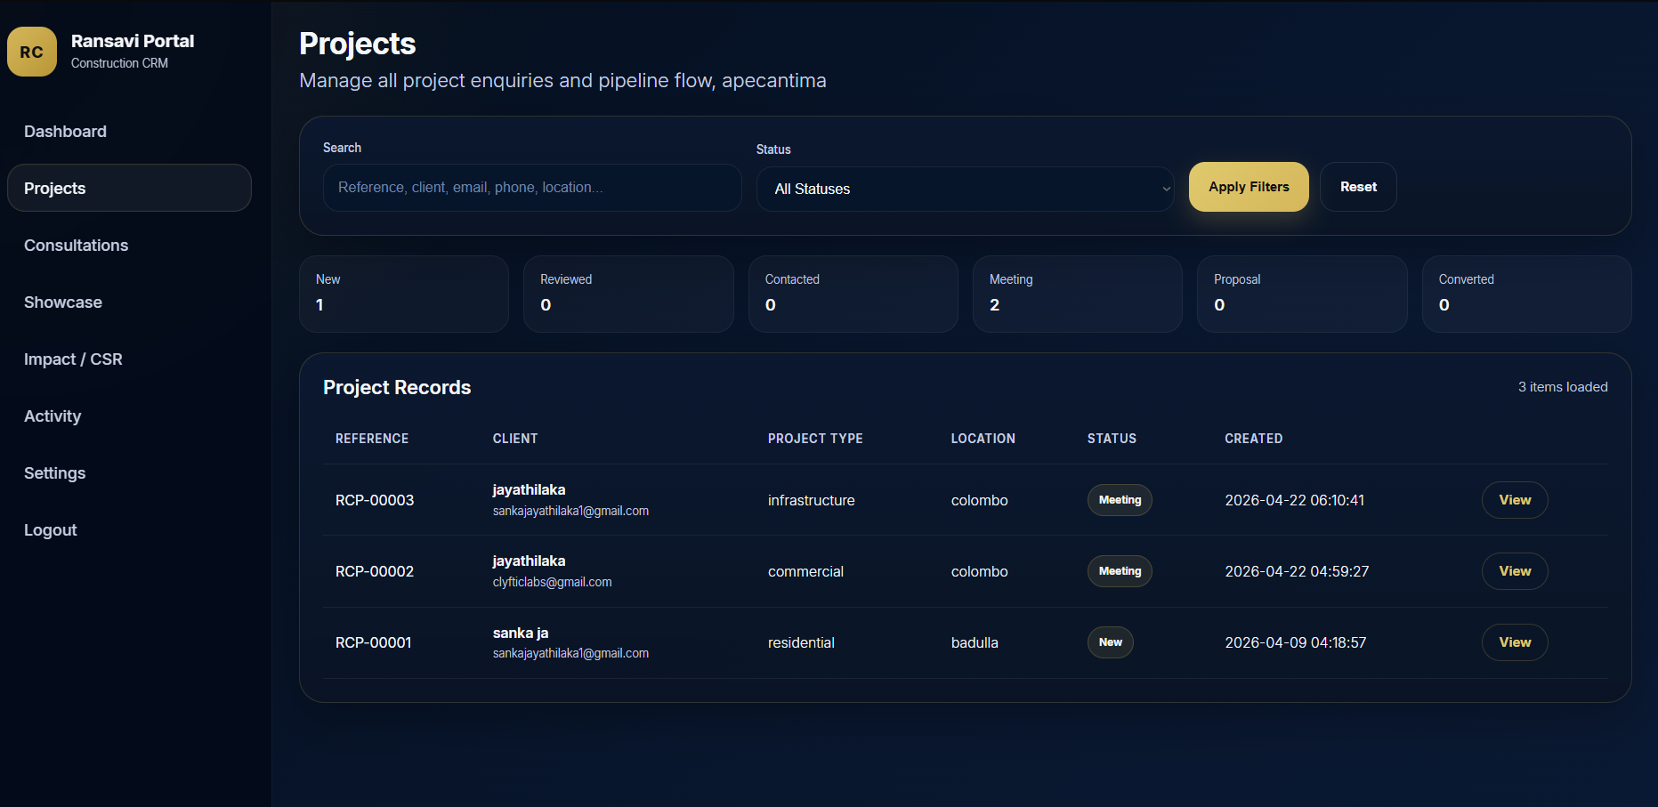
Task: Click the infrastructure project type cell
Action: pos(812,500)
